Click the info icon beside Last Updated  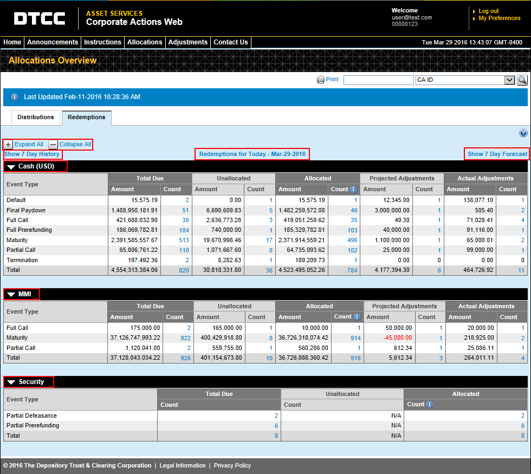pos(14,97)
